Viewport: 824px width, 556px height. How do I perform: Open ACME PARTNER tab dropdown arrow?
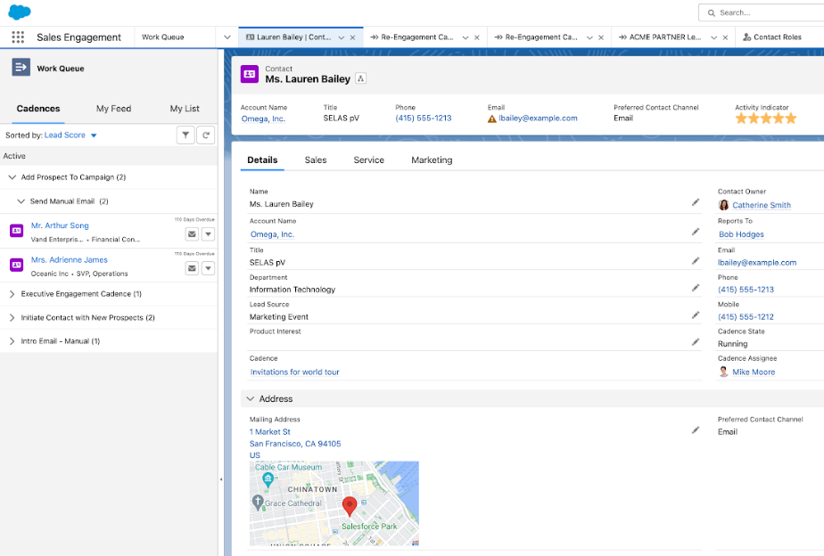point(713,37)
